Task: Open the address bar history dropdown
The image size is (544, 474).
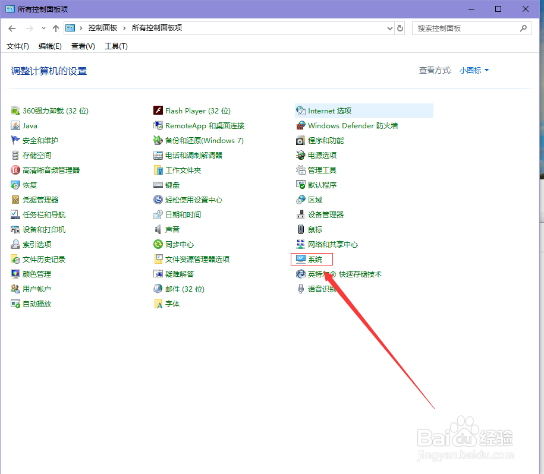Action: click(390, 28)
